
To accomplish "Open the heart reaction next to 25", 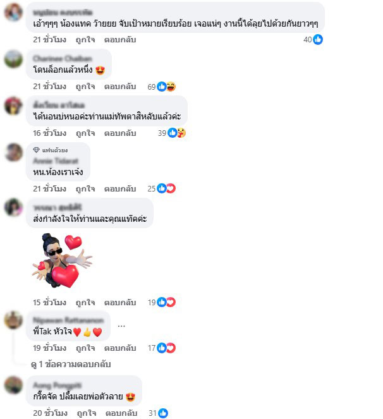I will coord(171,188).
